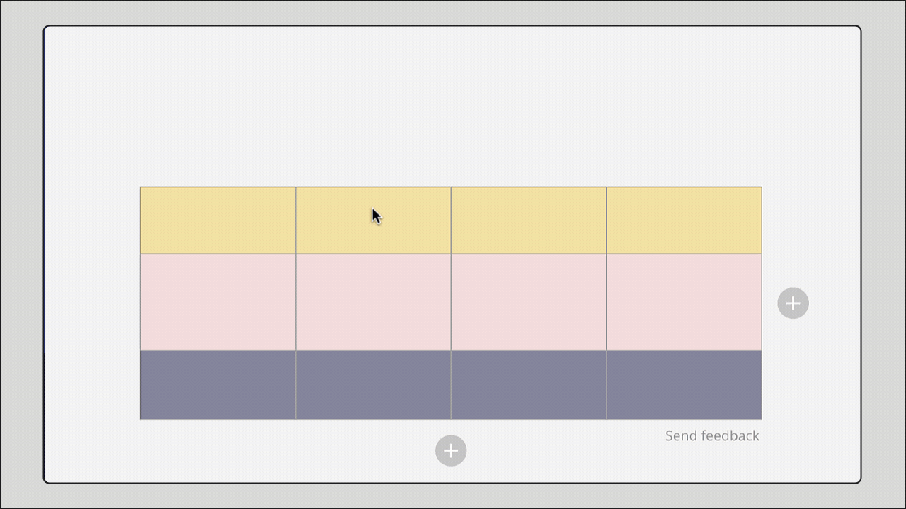Select the third pink cell in the middle row
Screen dimensions: 906x509
[527, 301]
